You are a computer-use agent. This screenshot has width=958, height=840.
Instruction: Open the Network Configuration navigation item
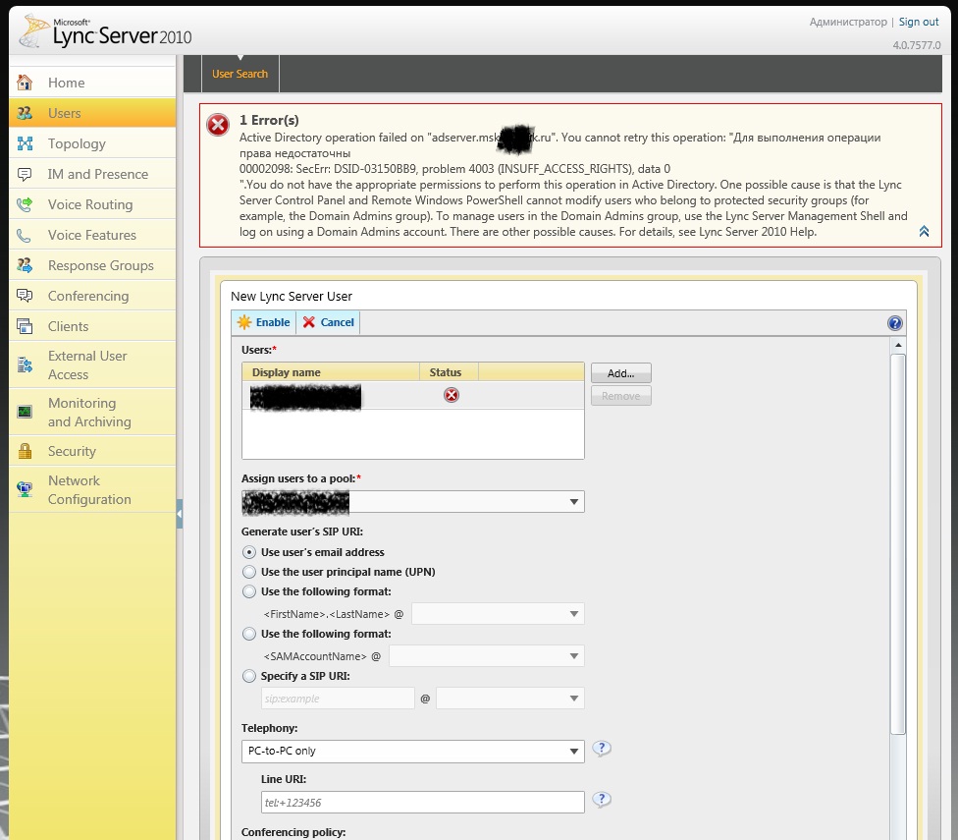[92, 489]
